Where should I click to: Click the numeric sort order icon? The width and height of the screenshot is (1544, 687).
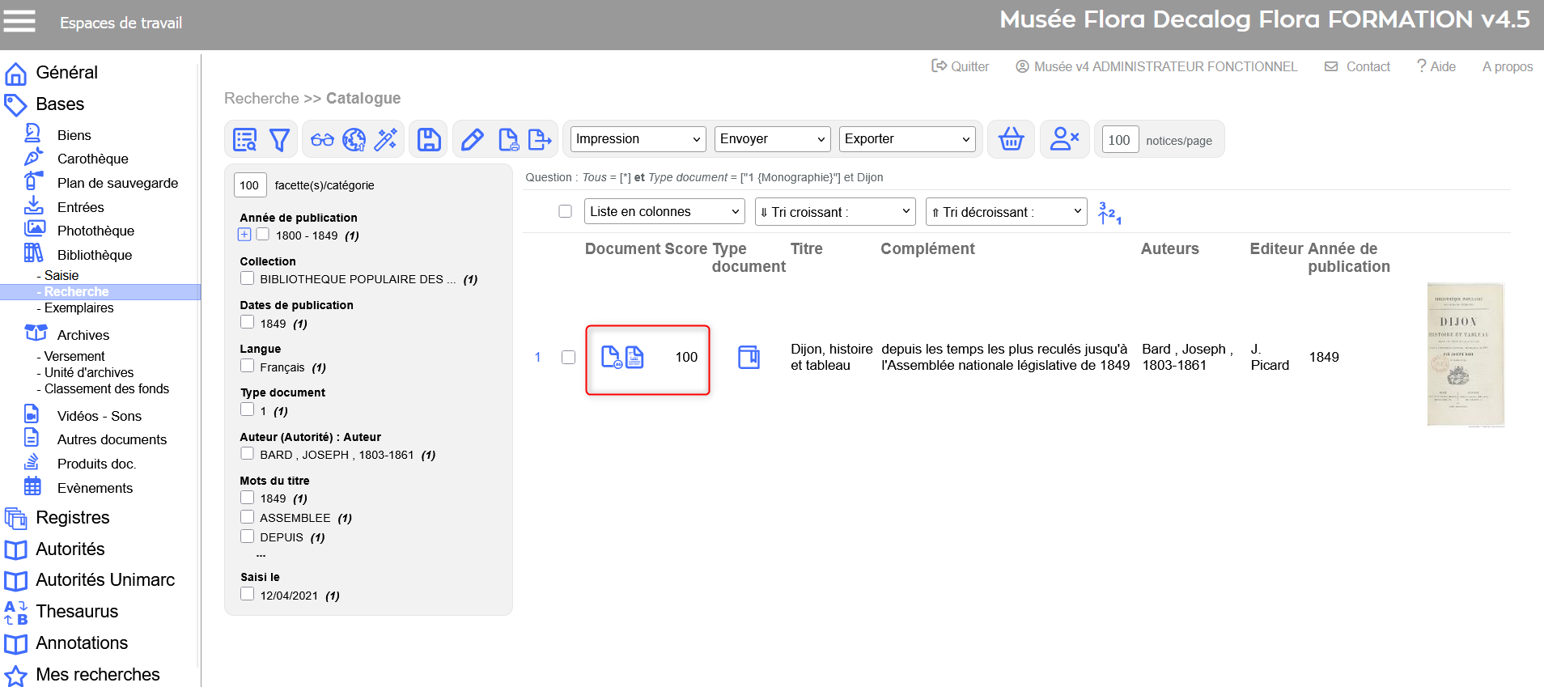(x=1109, y=213)
